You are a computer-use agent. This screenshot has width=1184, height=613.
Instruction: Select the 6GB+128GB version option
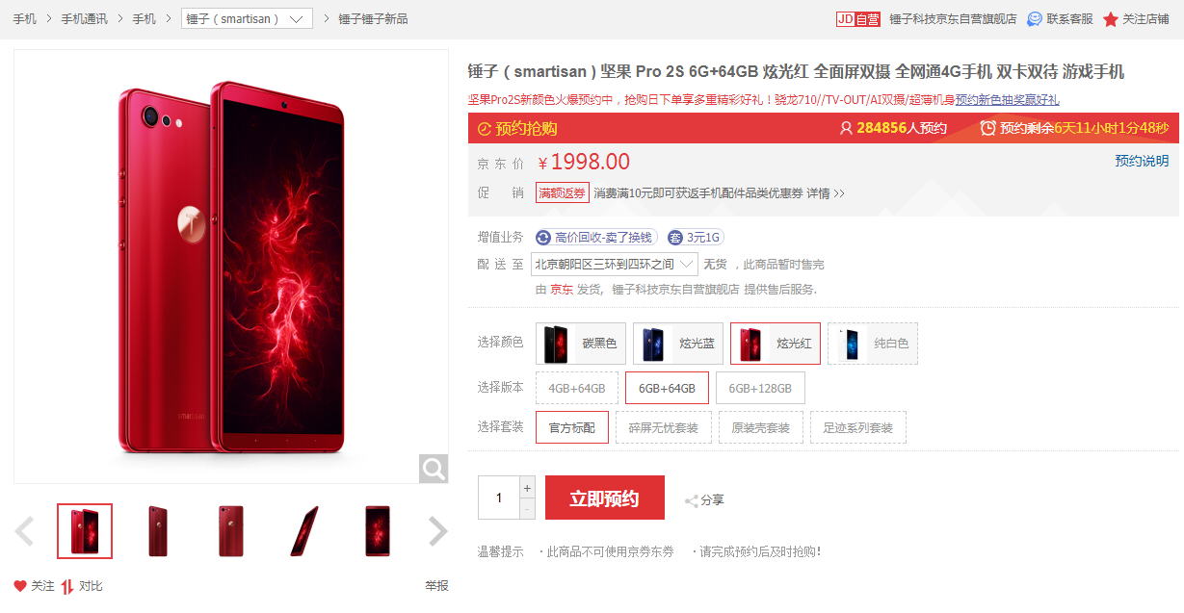coord(760,388)
